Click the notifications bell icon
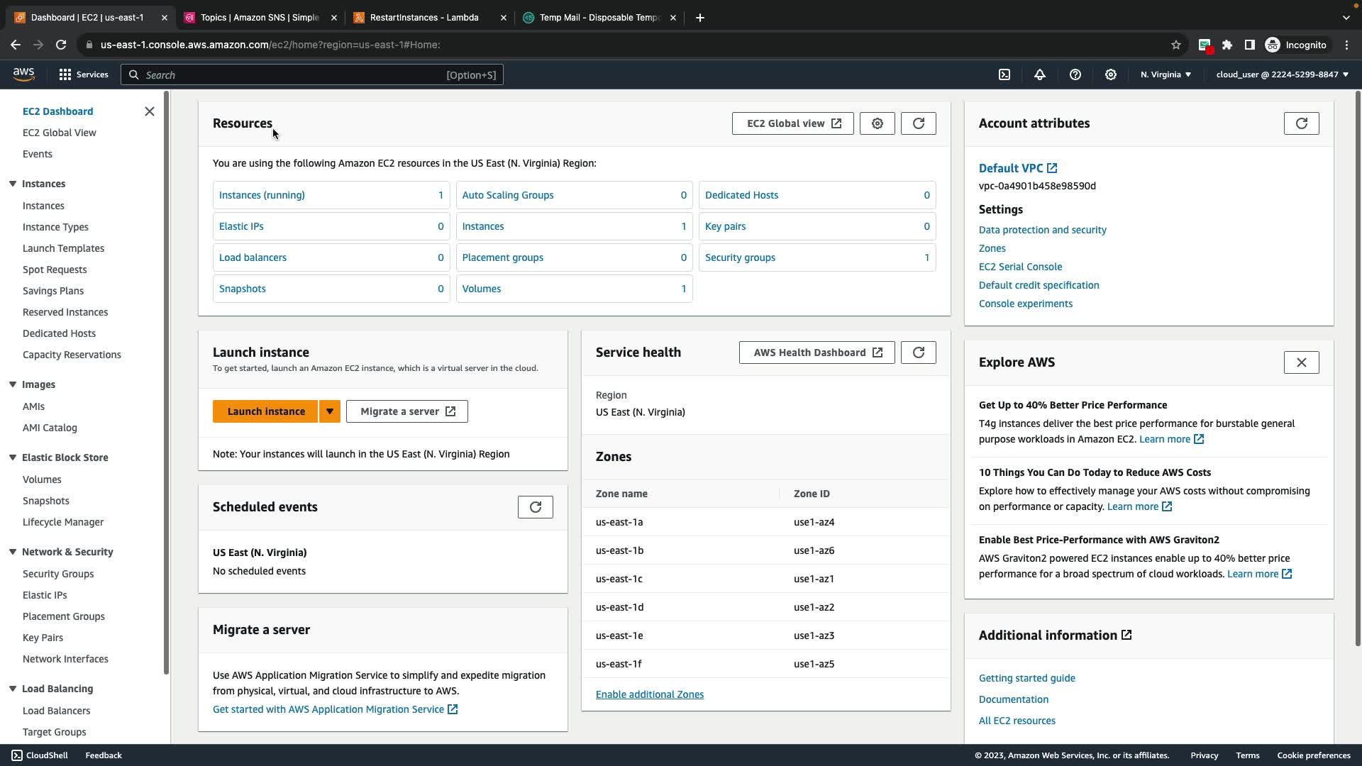This screenshot has height=766, width=1362. (1040, 74)
